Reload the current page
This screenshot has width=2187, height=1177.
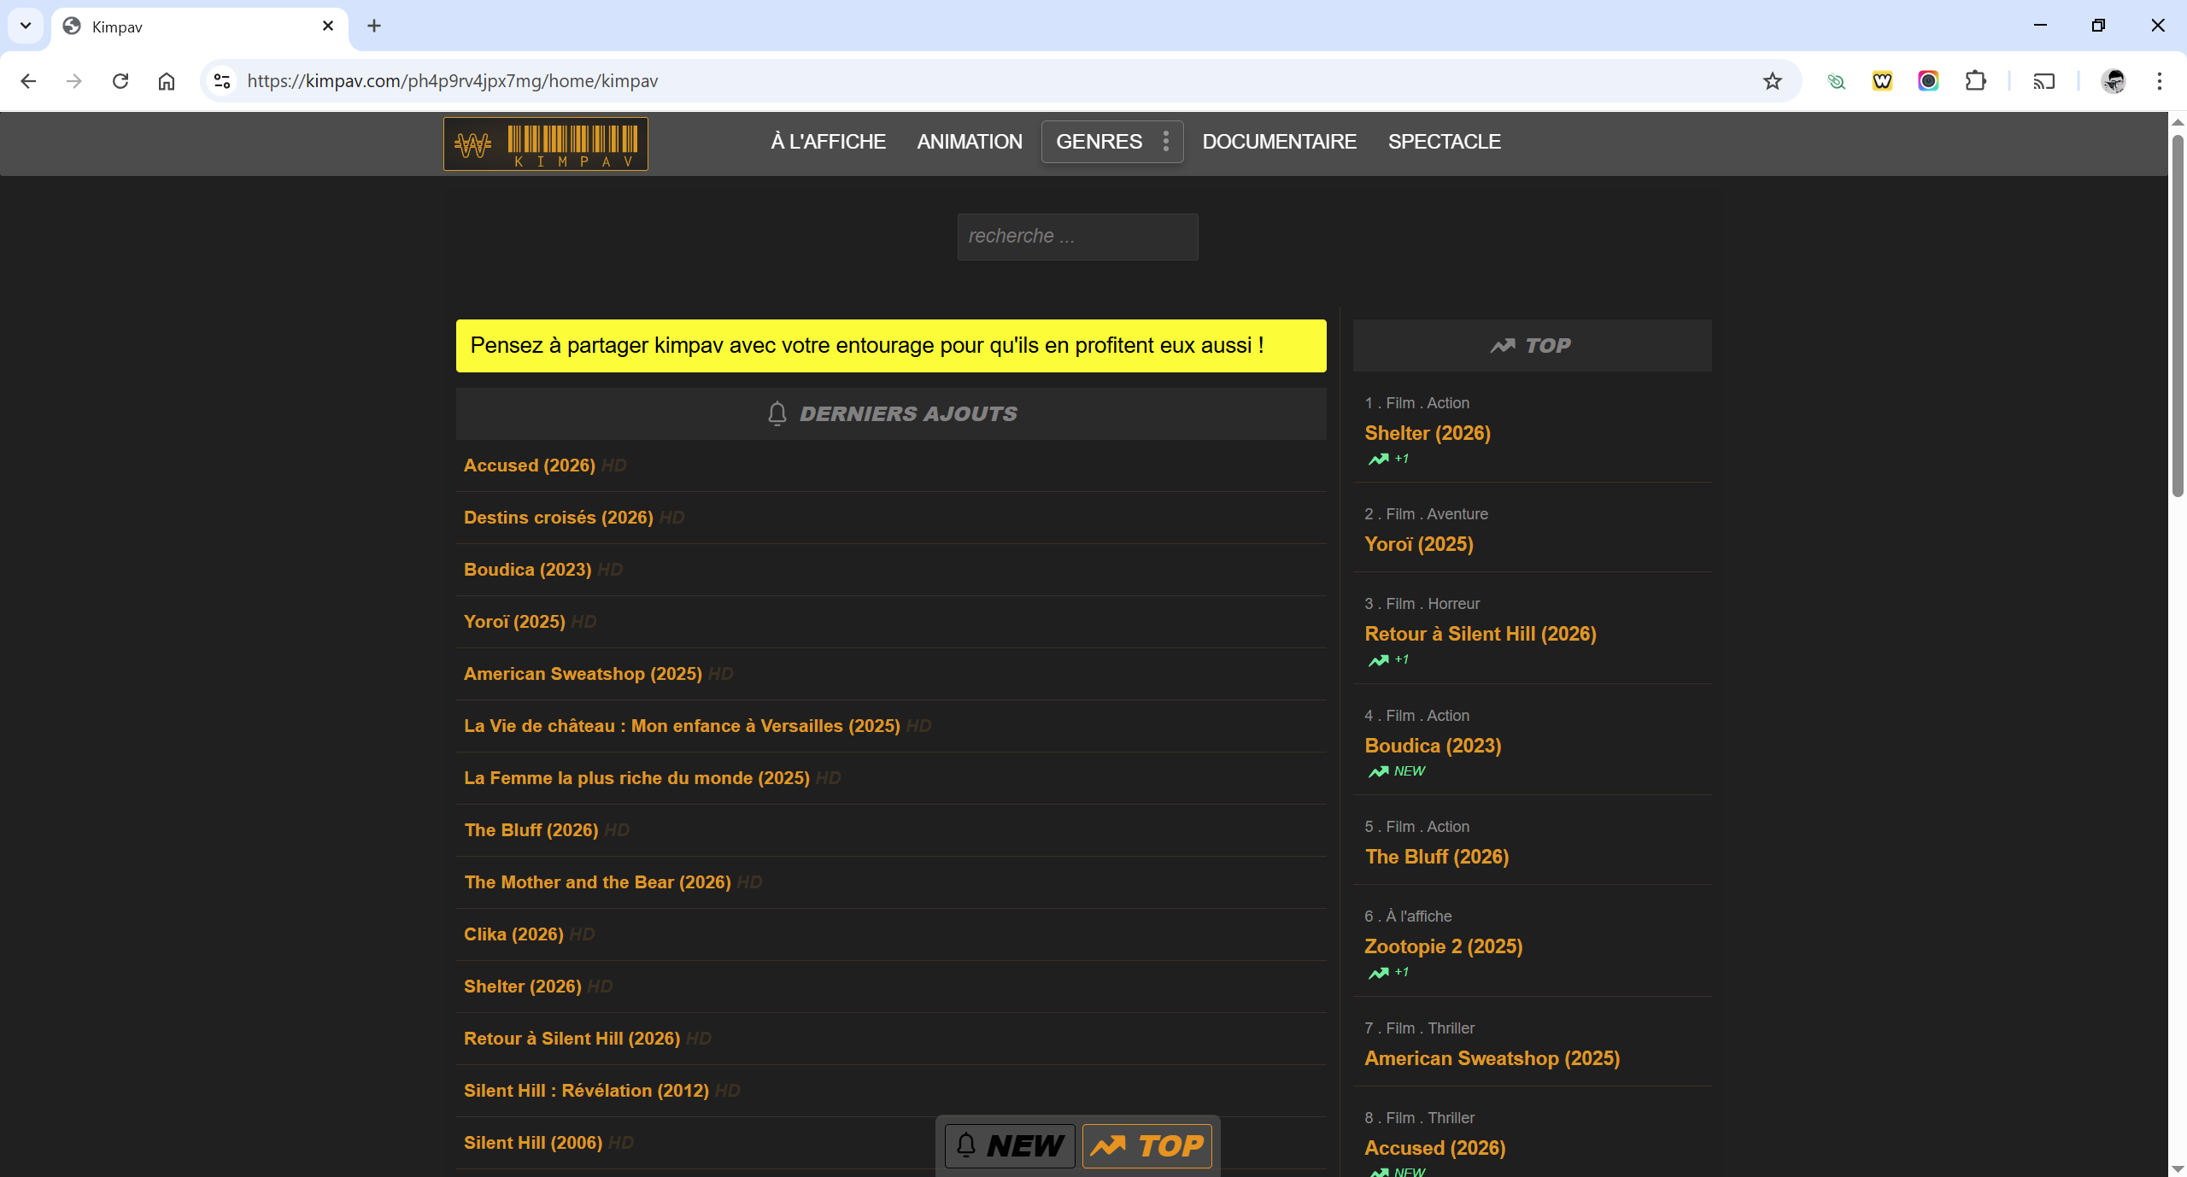tap(120, 81)
